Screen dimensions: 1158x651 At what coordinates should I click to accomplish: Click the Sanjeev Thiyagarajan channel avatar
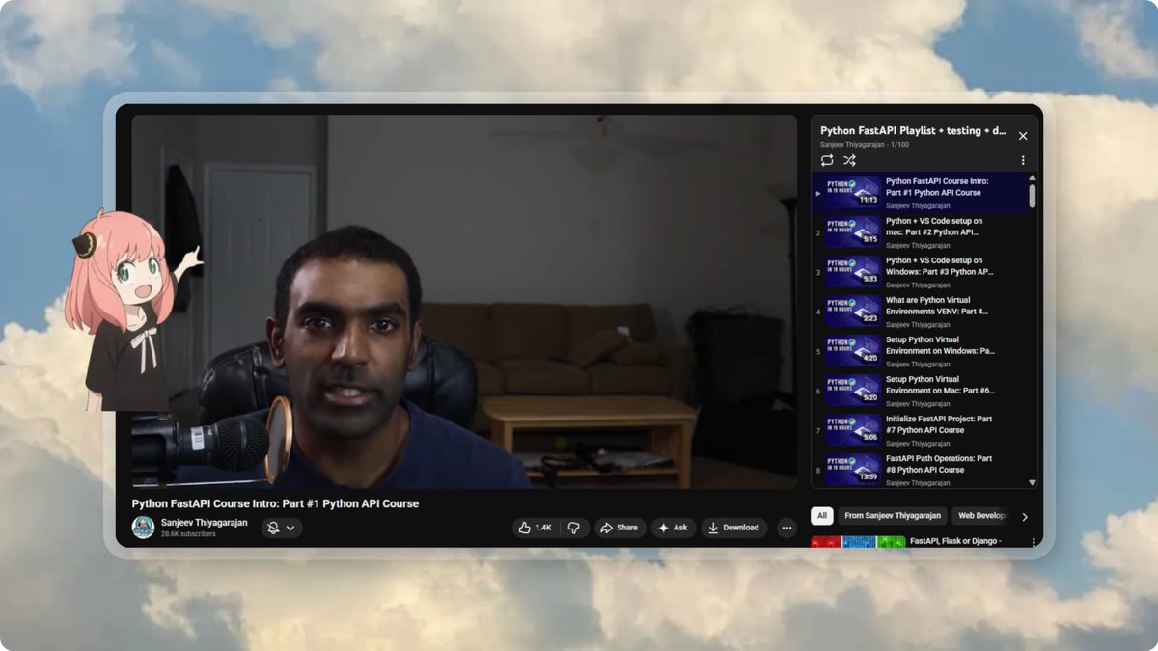click(143, 528)
